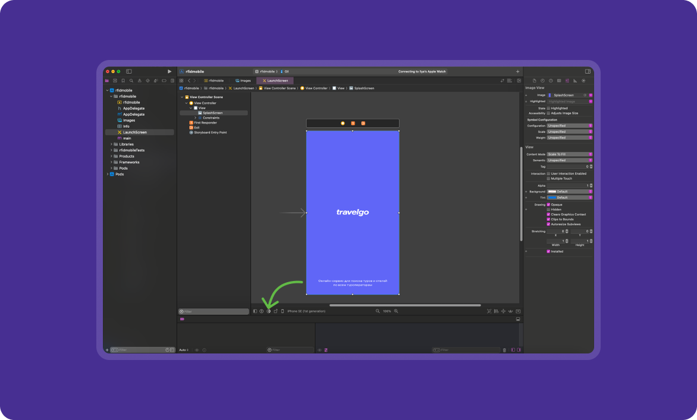Open the Background color Default selector
Viewport: 697px width, 420px height.
[569, 191]
